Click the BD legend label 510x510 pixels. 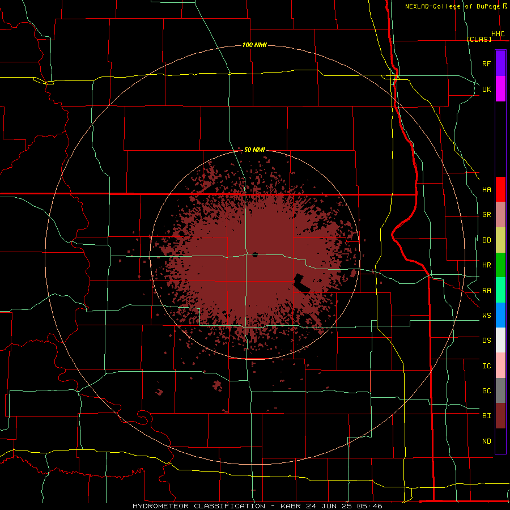pyautogui.click(x=486, y=240)
